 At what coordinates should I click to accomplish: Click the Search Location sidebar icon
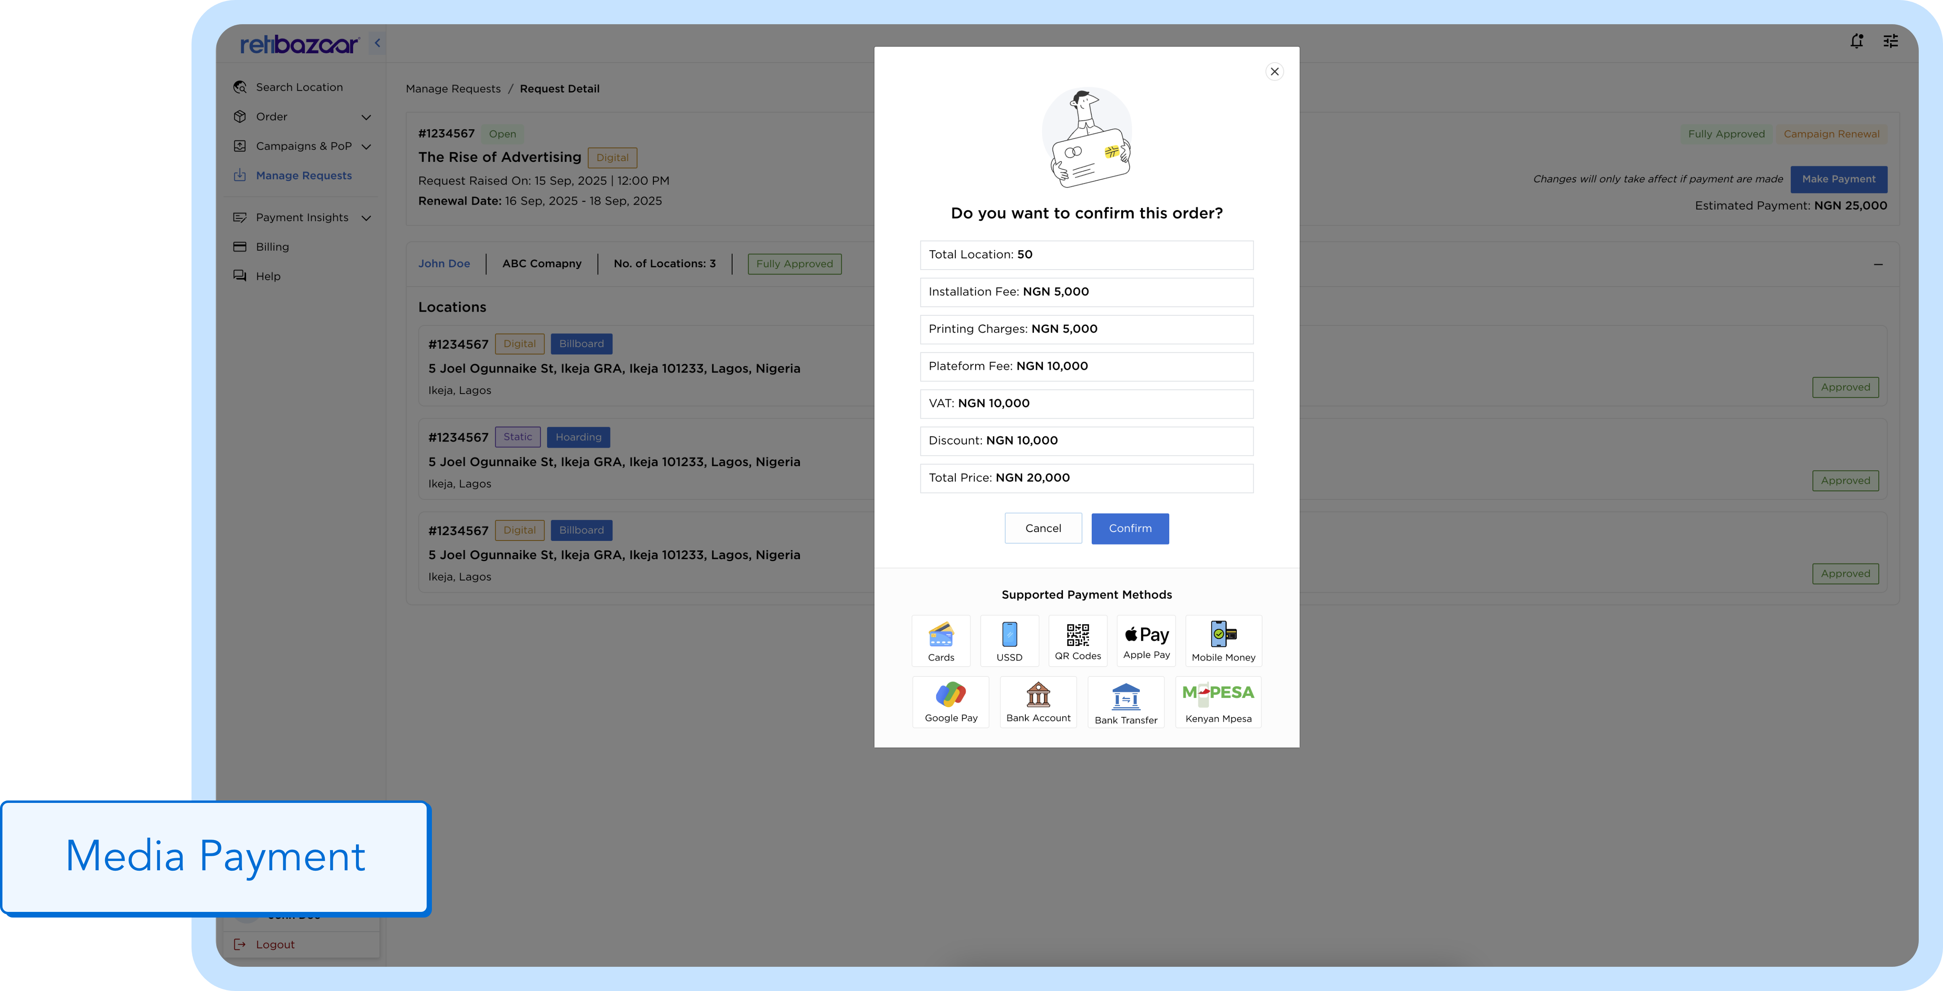(x=240, y=88)
